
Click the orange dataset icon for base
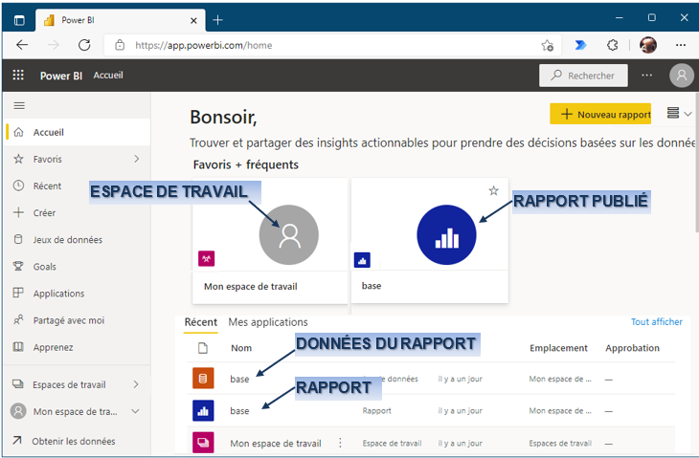click(x=203, y=379)
